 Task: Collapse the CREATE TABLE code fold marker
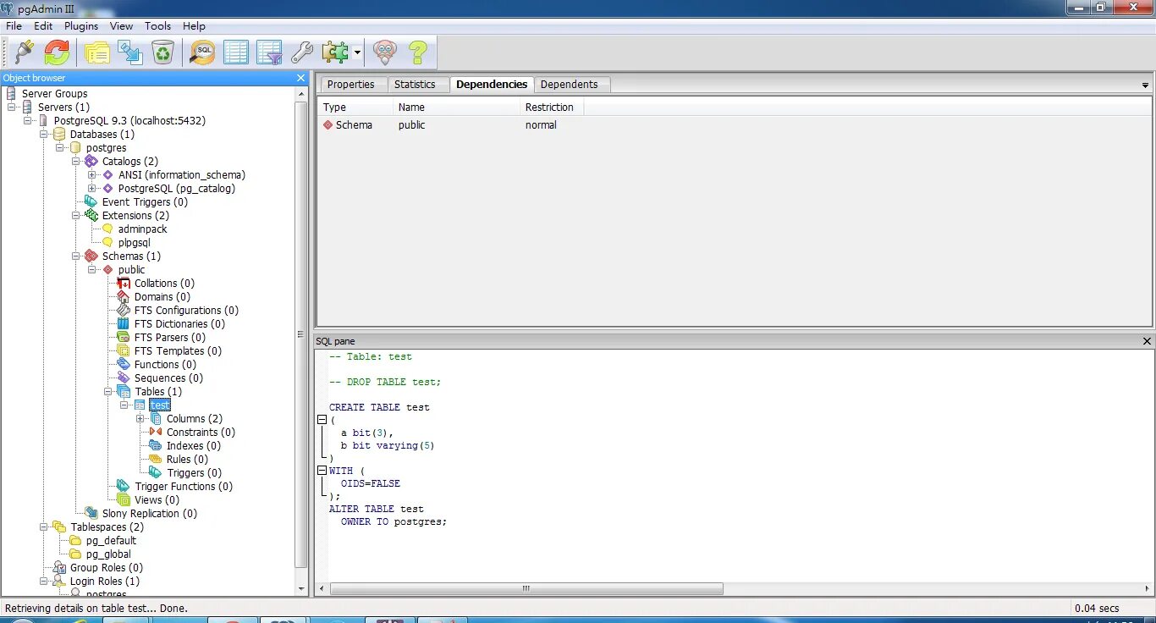[322, 420]
